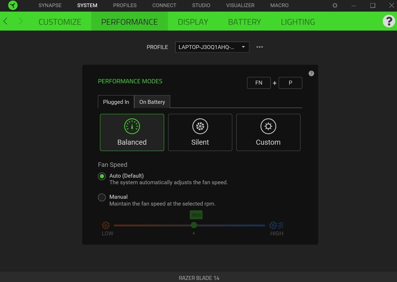Viewport: 397px width, 282px height.
Task: Go to Visualizer menu
Action: 240,5
